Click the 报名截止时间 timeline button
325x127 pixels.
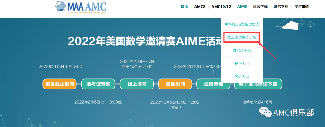pyautogui.click(x=60, y=84)
